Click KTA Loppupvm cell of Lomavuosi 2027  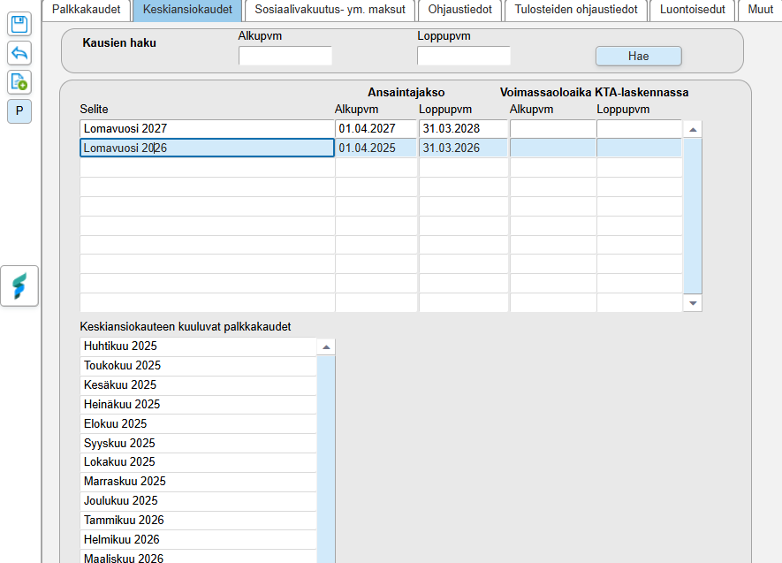click(x=640, y=129)
